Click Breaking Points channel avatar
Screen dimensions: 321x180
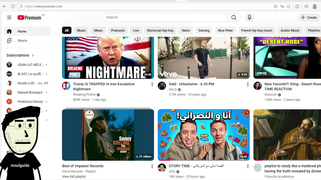pos(66,86)
